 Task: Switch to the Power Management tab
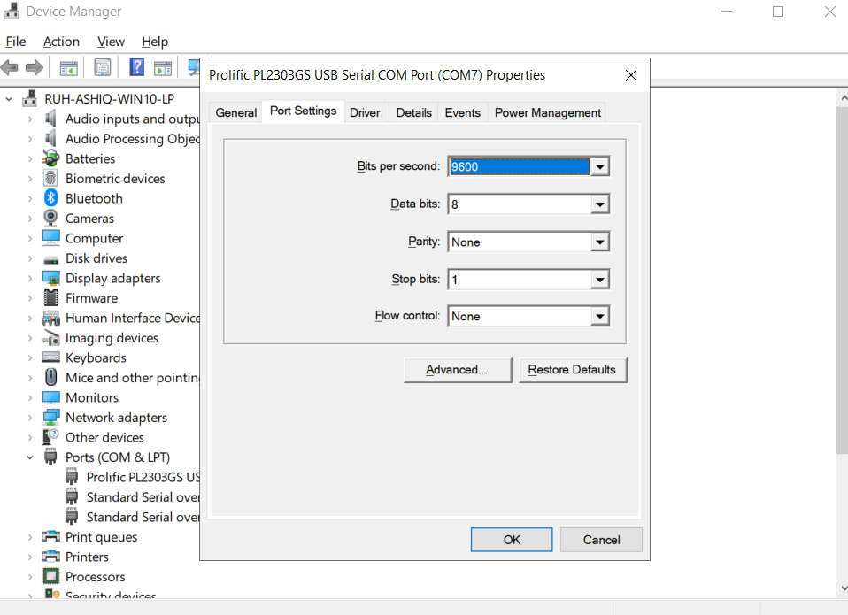pos(548,113)
